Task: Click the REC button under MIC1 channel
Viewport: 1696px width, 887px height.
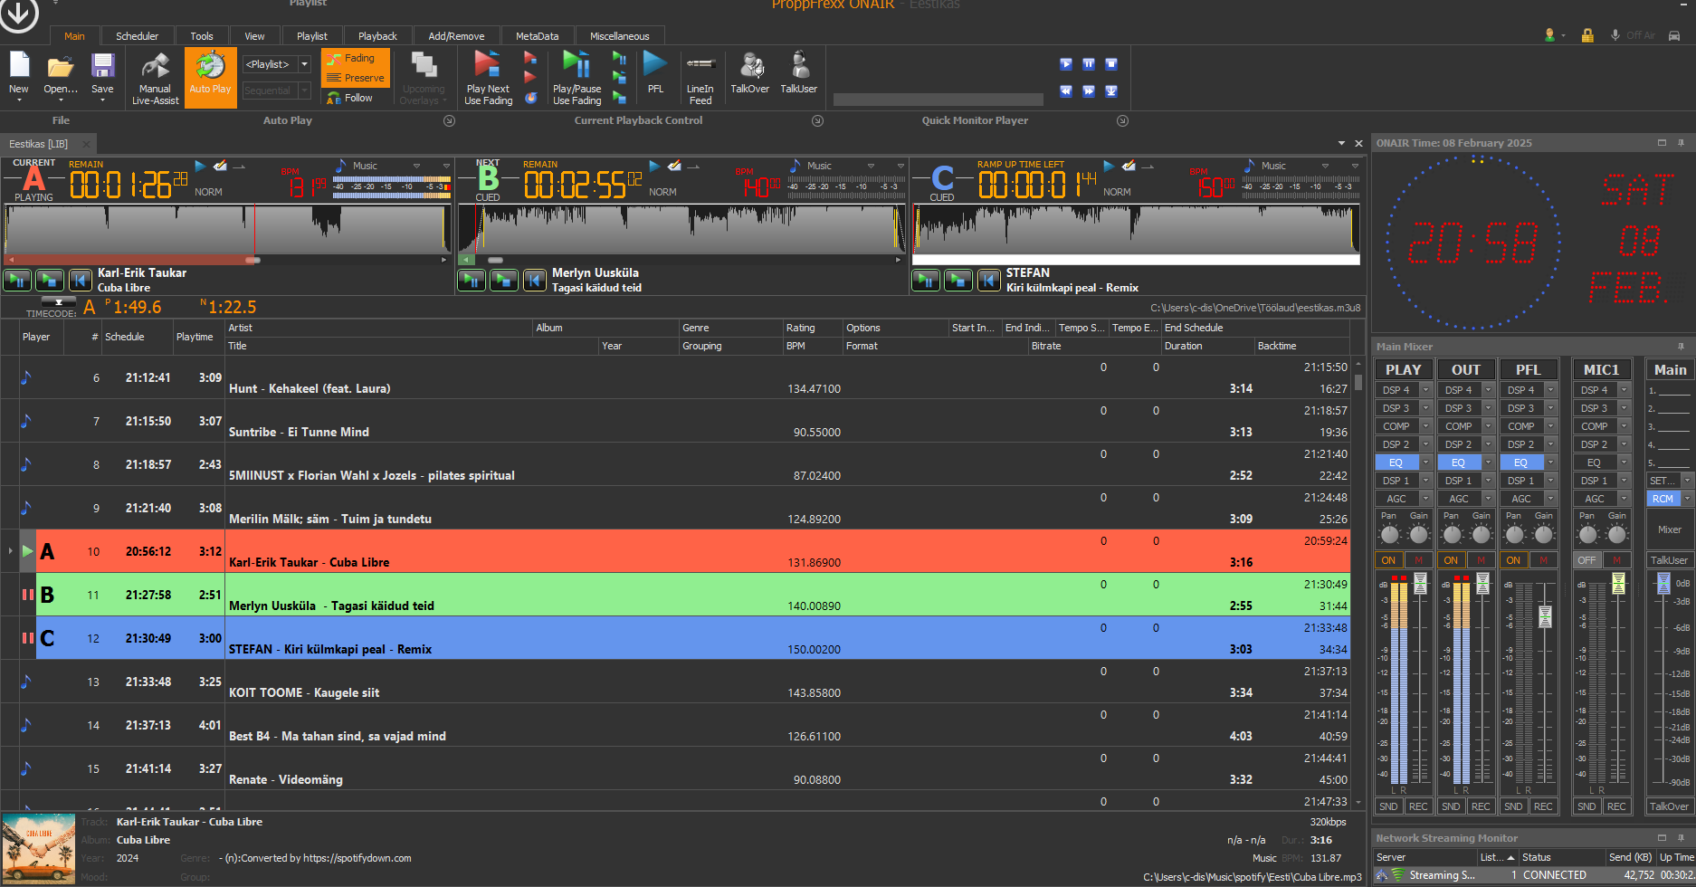Action: click(x=1616, y=806)
